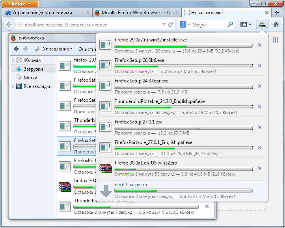The width and height of the screenshot is (285, 228).
Task: Click the Очистить загрузки button in Library
Action: click(x=87, y=49)
